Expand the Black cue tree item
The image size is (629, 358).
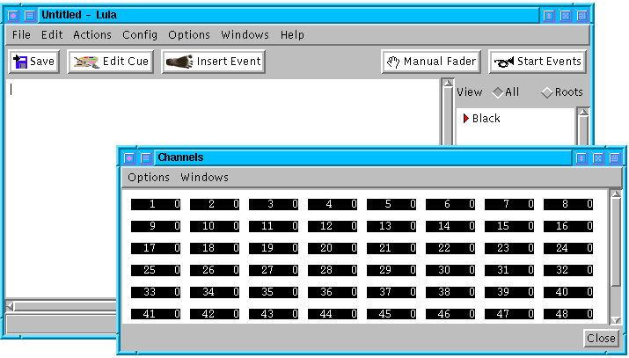point(466,119)
